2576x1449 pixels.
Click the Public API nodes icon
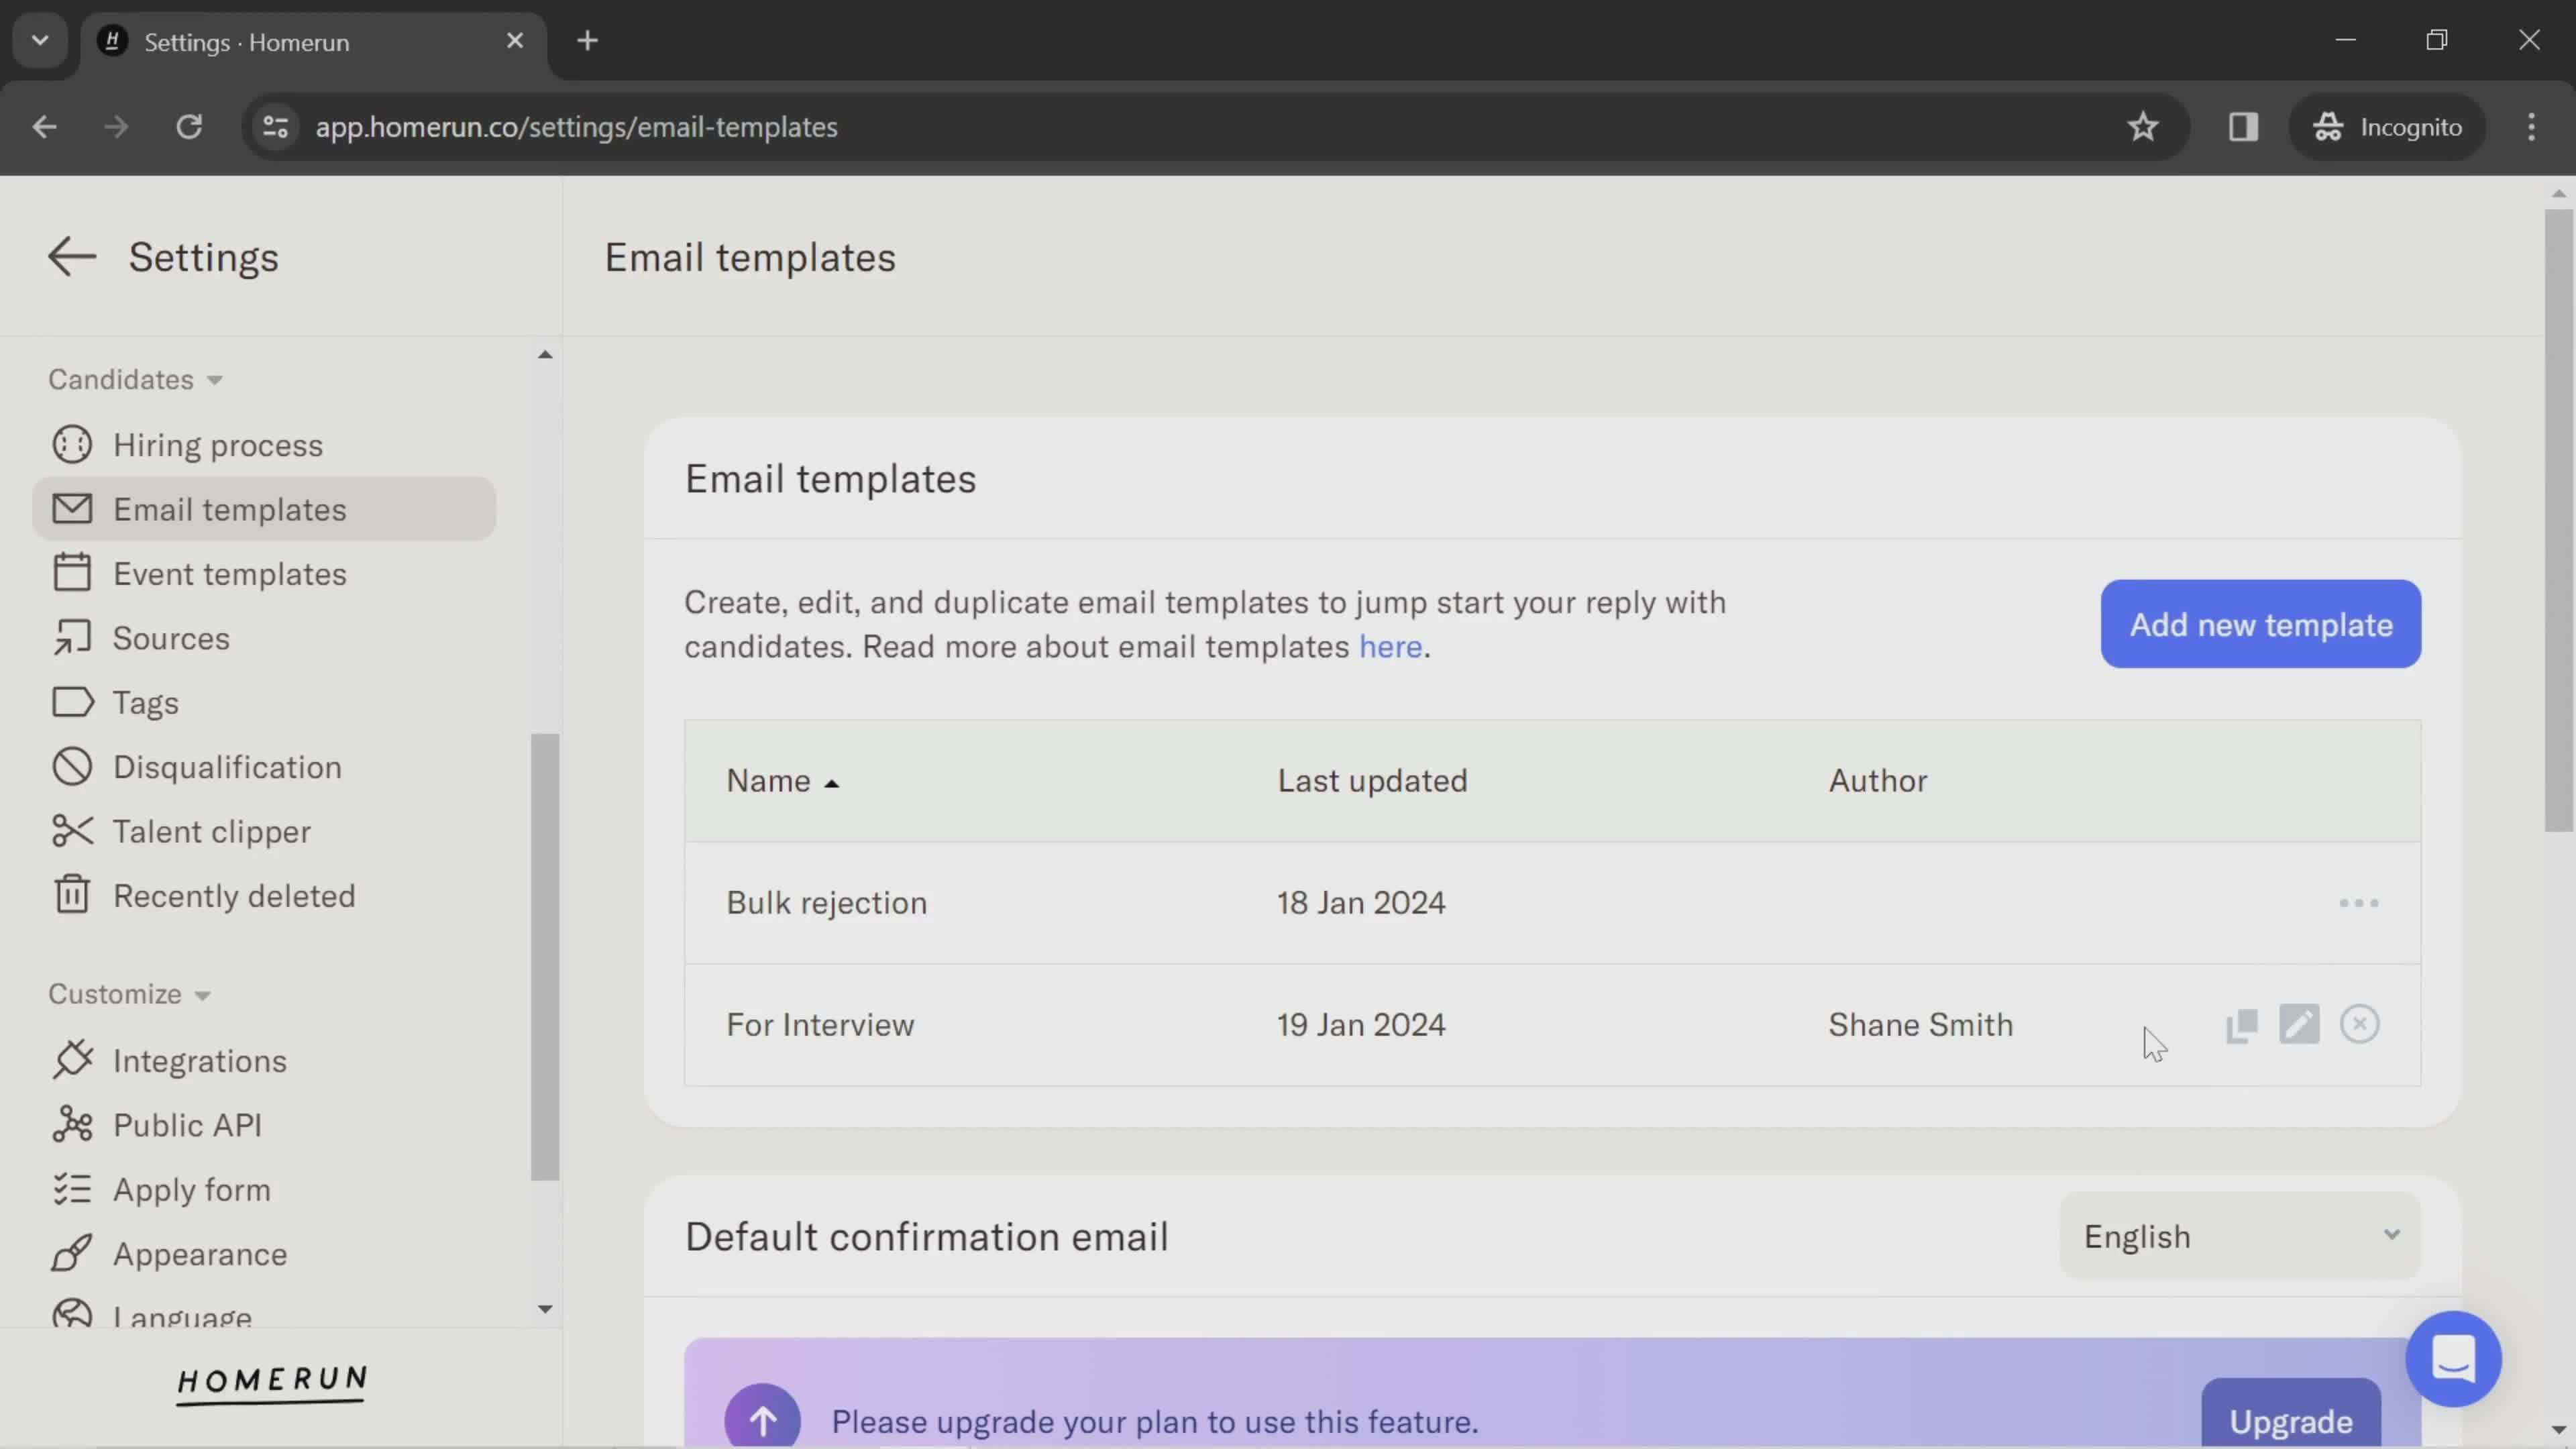point(72,1124)
